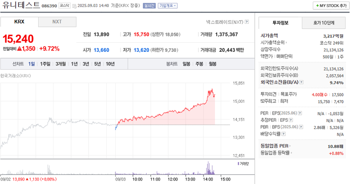351x184 pixels.
Task: Click the change rate +9.72%
Action: (x=50, y=49)
